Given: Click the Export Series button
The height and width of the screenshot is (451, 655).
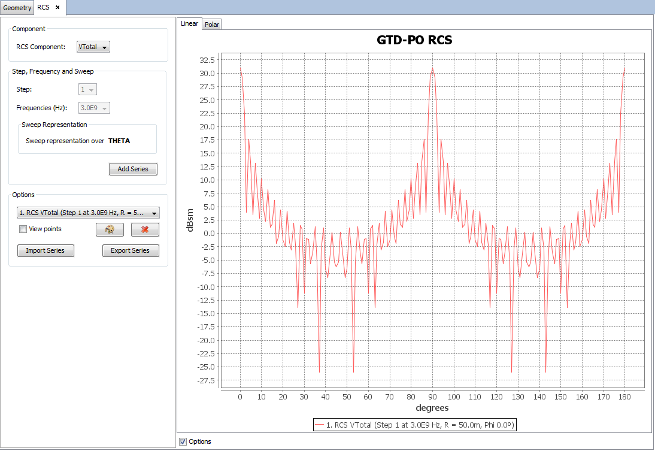Looking at the screenshot, I should 131,250.
